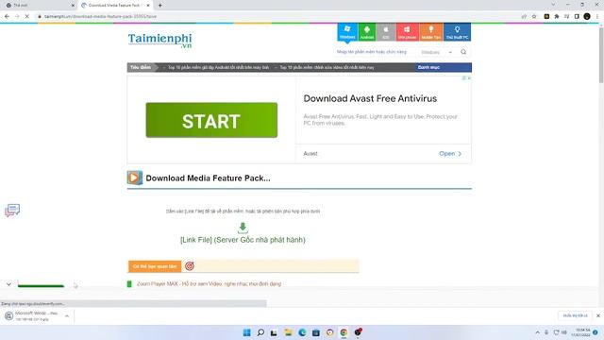Viewport: 604px width, 340px height.
Task: Open Chrome's three-dot menu
Action: pos(597,16)
